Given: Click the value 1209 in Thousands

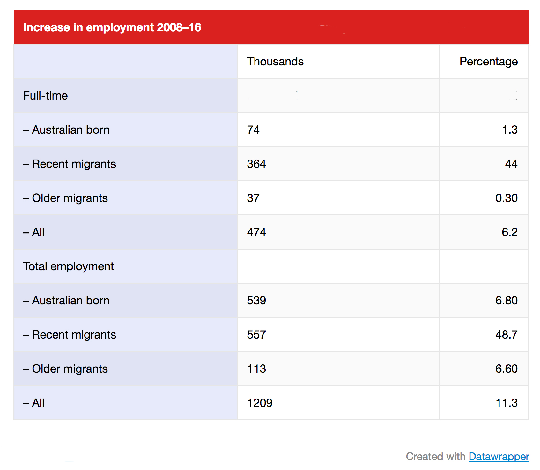Looking at the screenshot, I should tap(260, 403).
